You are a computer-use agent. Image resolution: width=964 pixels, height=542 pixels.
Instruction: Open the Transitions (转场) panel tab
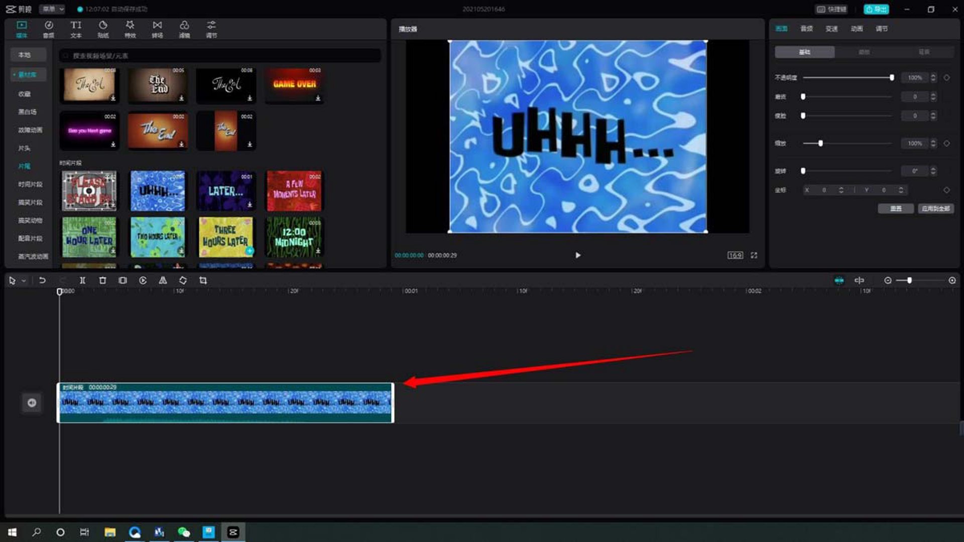pos(157,29)
